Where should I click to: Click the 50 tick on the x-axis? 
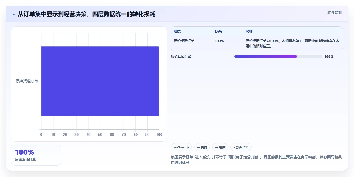100,135
